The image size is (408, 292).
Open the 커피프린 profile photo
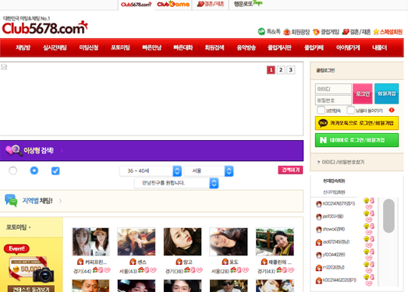tap(90, 242)
